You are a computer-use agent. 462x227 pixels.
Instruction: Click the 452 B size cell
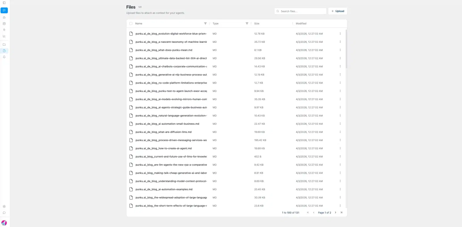258,156
